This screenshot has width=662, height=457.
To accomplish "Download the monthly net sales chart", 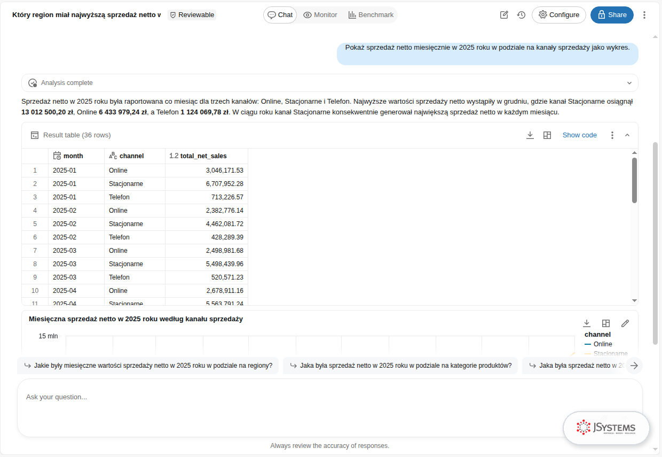I will point(587,323).
